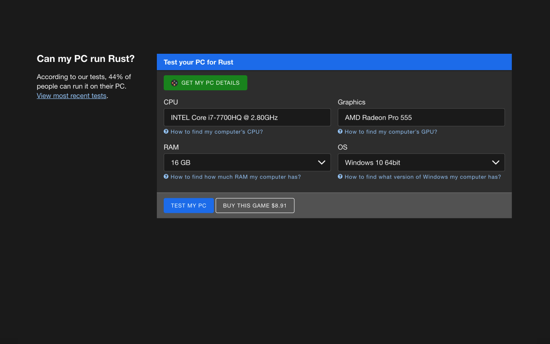Open How to find my computer's GPU link

click(x=391, y=132)
